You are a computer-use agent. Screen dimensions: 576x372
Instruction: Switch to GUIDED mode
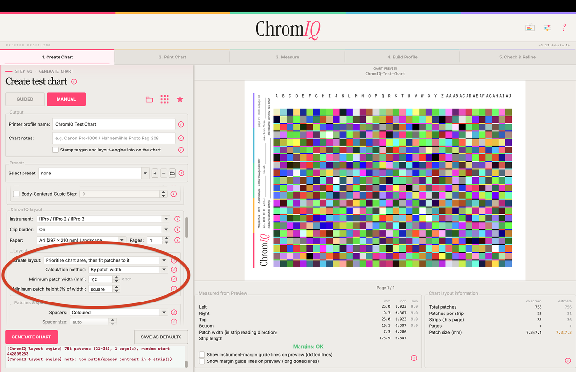click(25, 99)
